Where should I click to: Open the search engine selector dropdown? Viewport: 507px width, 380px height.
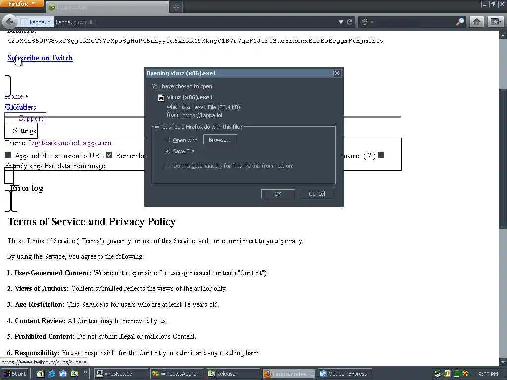[367, 22]
